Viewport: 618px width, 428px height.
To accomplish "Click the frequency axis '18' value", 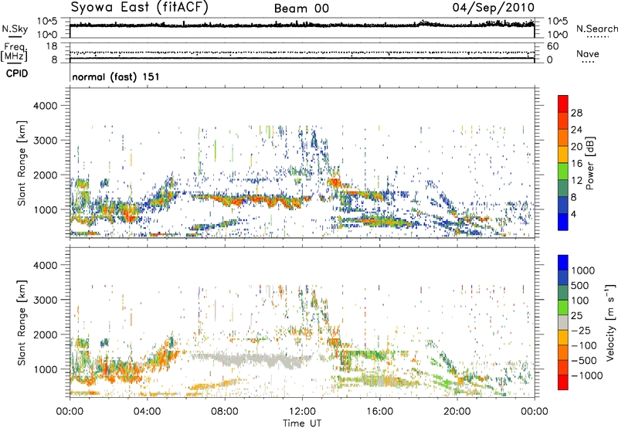I will [52, 46].
